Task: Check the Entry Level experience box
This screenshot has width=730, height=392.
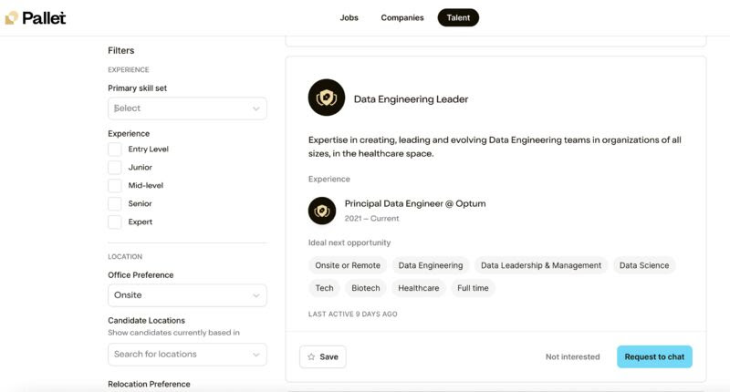Action: tap(115, 150)
